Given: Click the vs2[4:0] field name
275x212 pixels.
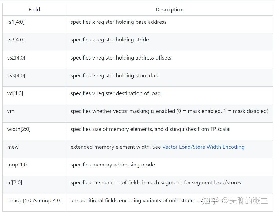Looking at the screenshot, I should click(16, 58).
